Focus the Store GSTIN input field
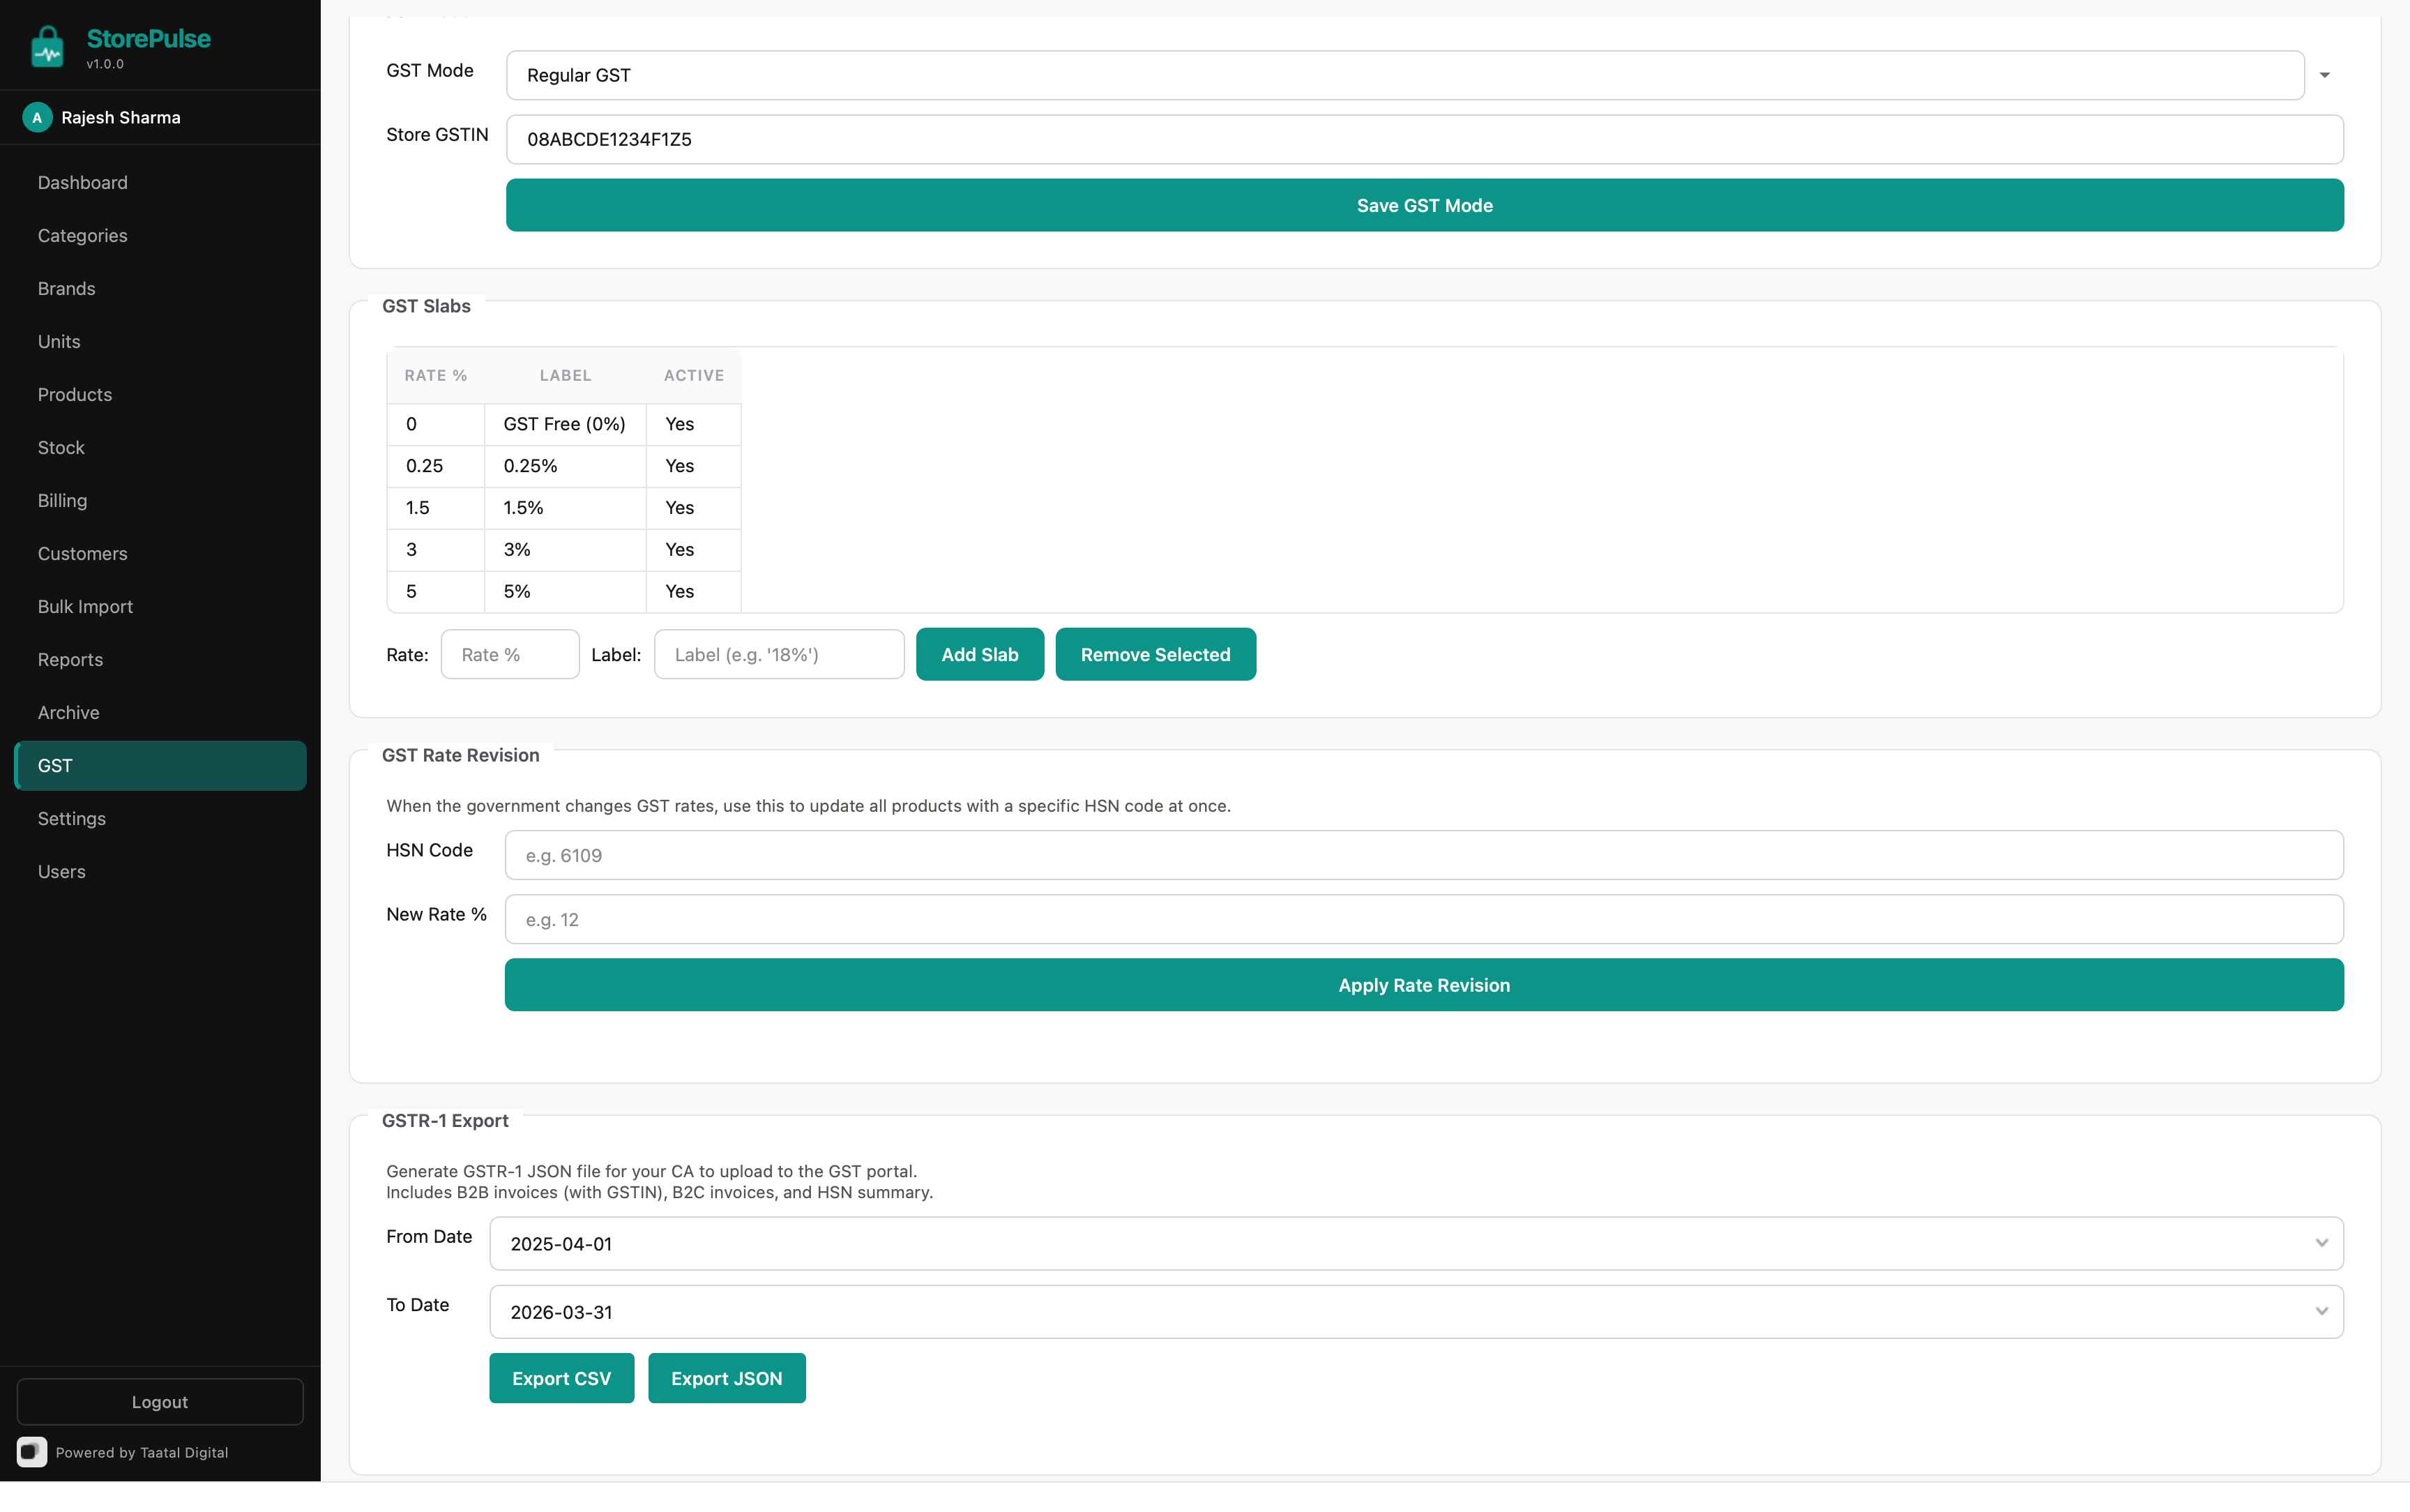The image size is (2410, 1512). coord(1425,139)
